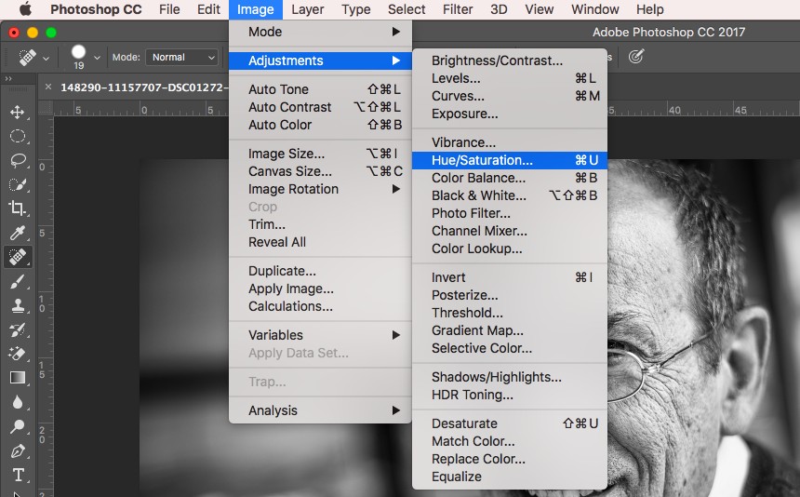Choose Channel Mixer adjustment

coord(510,231)
